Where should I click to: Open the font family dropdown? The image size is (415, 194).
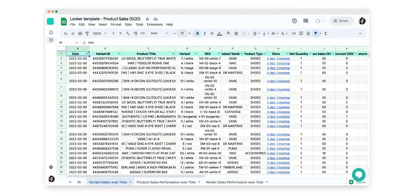pos(159,33)
